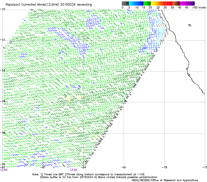Image resolution: width=207 pixels, height=182 pixels.
Task: Click the map title 'Rapidsact Corrected Winds(12.5KM)'
Action: pyautogui.click(x=32, y=5)
